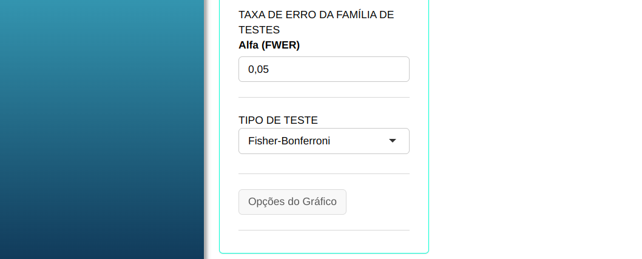
Task: Click the TAXA DE ERRO DA FAMÍLIA heading
Action: point(316,15)
